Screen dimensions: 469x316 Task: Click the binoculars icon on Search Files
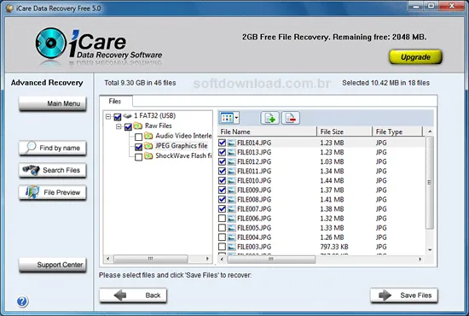click(31, 170)
